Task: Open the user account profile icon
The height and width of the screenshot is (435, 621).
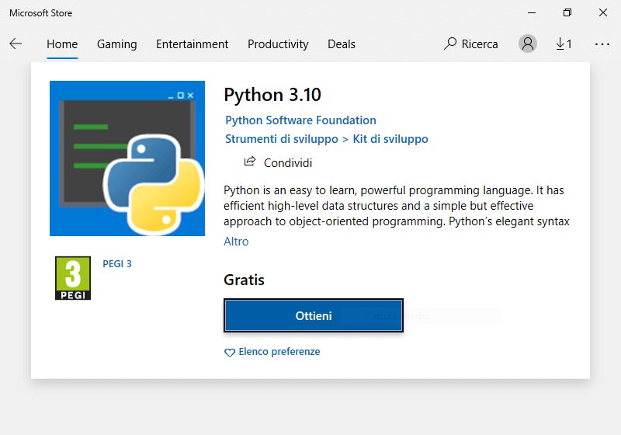Action: tap(528, 43)
